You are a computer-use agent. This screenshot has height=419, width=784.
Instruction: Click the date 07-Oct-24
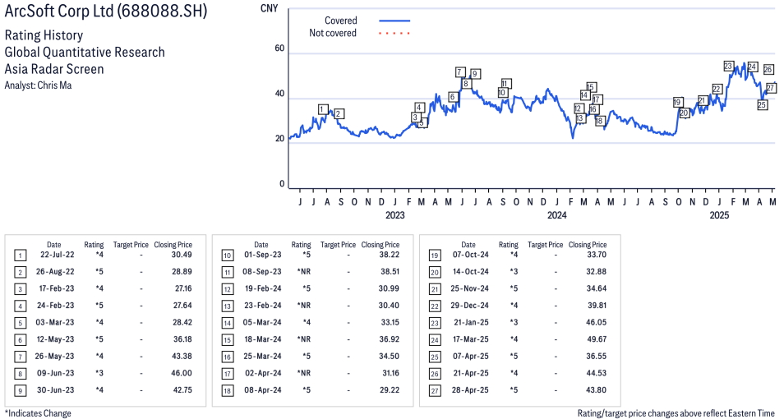pyautogui.click(x=469, y=255)
